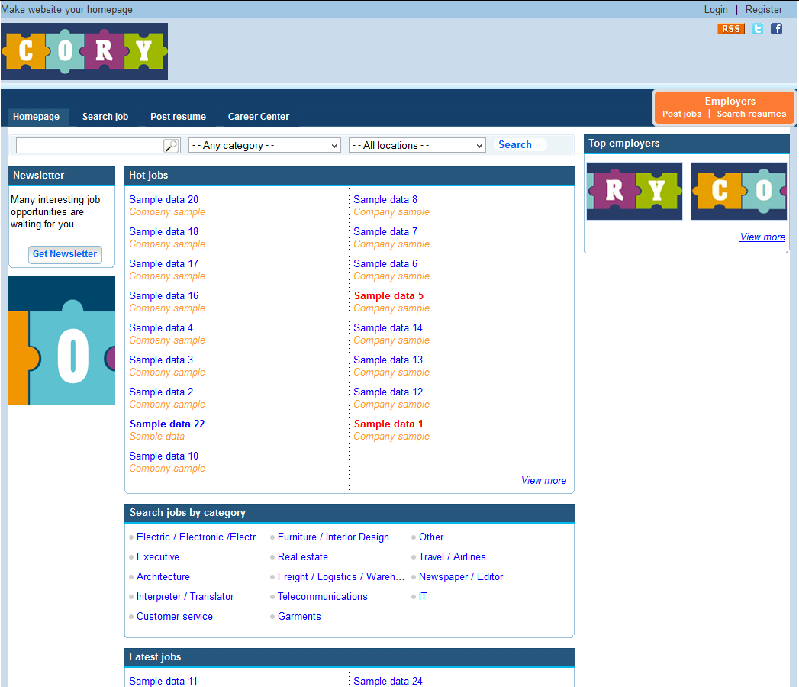Viewport: 799px width, 687px height.
Task: Click the RSS feed icon
Action: (730, 28)
